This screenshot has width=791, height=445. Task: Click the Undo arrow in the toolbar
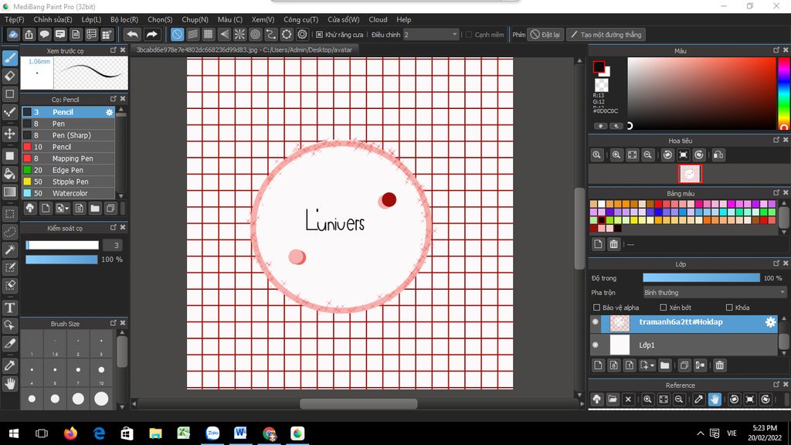tap(133, 34)
